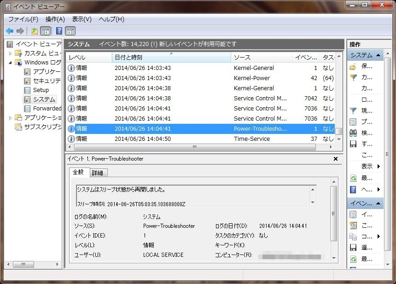Select the Power-Troubleshooter event row
Viewport: 396px width, 284px height.
click(201, 128)
